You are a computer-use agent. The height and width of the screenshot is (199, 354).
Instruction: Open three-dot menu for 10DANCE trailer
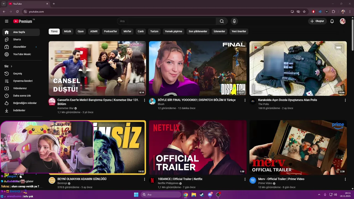(x=245, y=179)
